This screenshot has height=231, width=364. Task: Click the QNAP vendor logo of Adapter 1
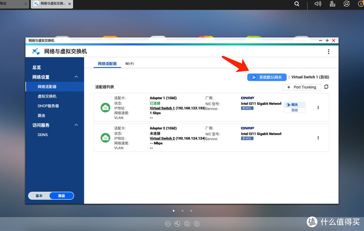pos(247,98)
